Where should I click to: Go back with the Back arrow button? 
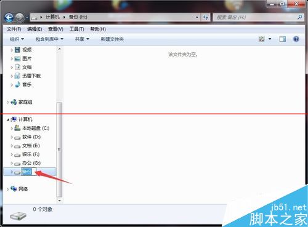point(9,18)
